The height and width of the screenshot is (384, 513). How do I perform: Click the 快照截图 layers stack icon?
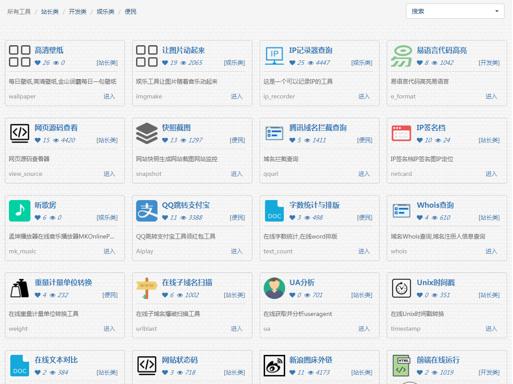pyautogui.click(x=147, y=133)
